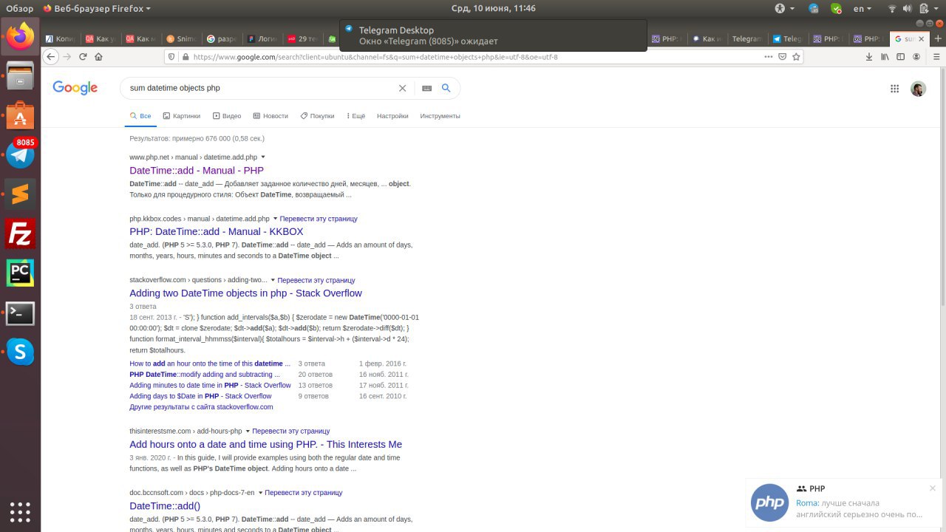Switch to the Покупки search tab
The height and width of the screenshot is (532, 946).
(317, 116)
